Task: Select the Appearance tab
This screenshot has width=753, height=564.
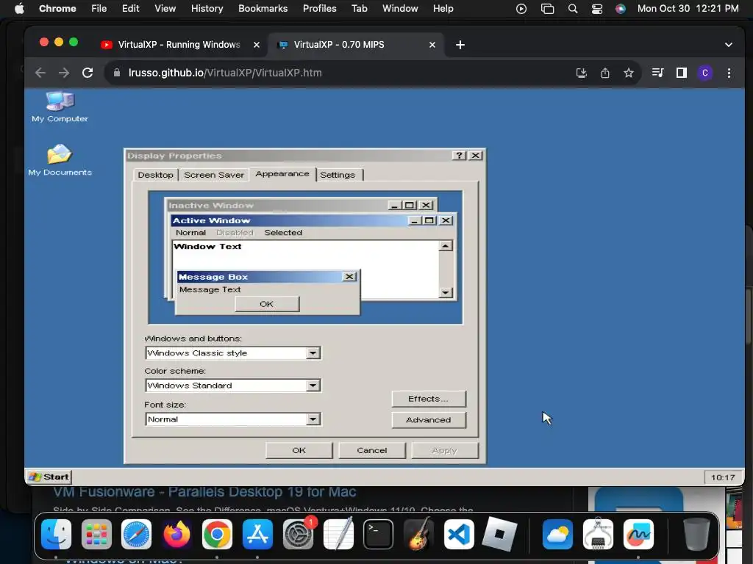Action: [282, 173]
